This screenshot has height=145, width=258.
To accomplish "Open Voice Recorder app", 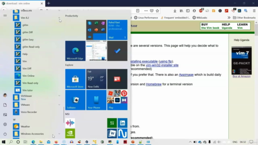I will coord(29,112).
